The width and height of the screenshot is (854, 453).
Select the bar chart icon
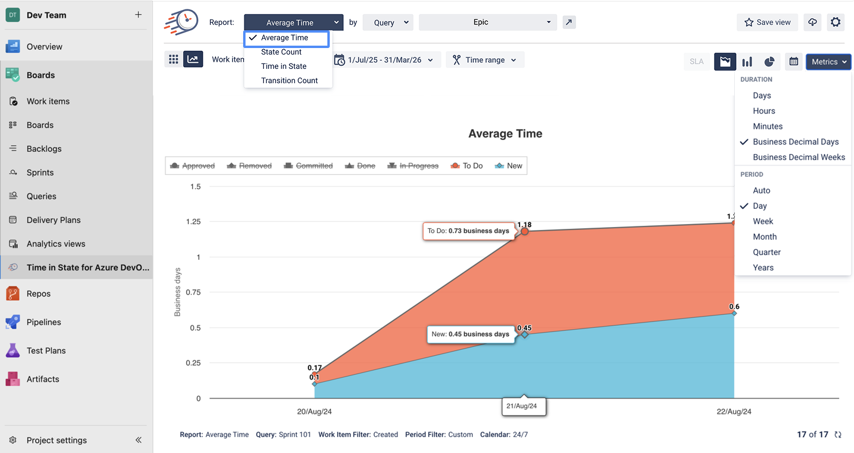[x=747, y=62]
